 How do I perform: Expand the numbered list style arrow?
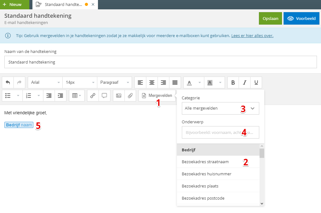click(39, 96)
